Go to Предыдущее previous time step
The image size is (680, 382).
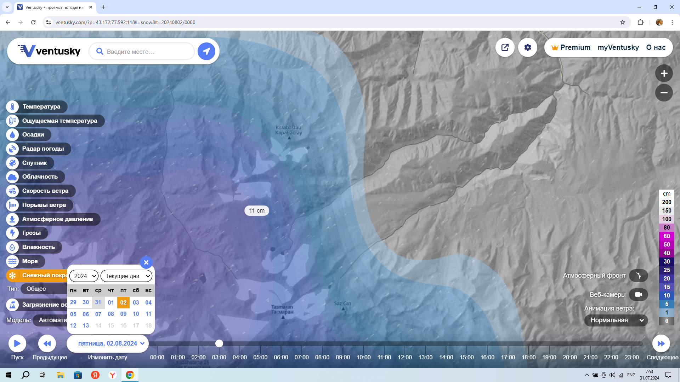tap(47, 343)
